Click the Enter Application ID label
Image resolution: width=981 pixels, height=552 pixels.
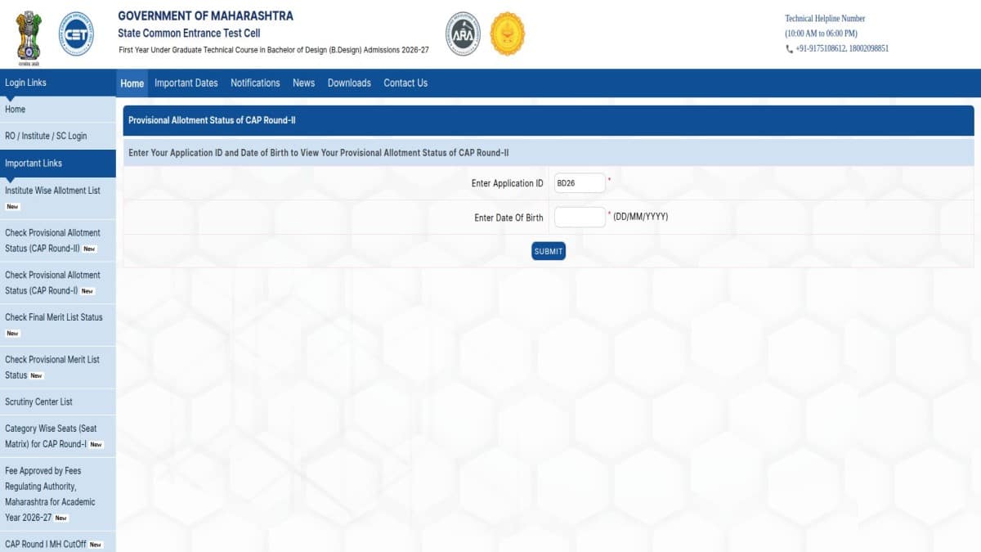[x=507, y=184]
